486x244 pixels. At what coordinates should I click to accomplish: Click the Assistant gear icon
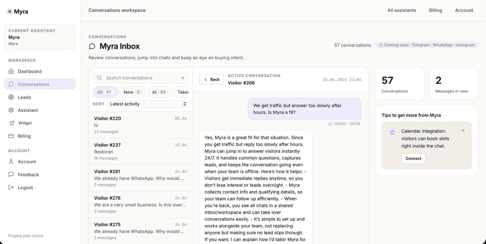pyautogui.click(x=11, y=110)
